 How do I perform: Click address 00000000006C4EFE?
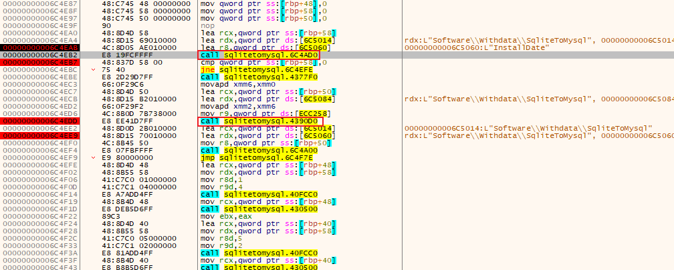40,165
